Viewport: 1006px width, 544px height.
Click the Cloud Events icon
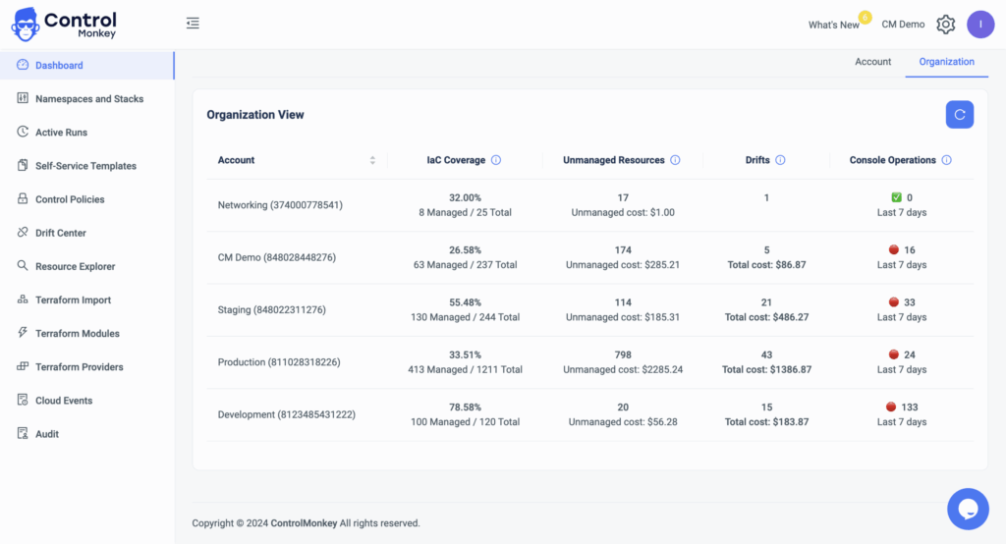point(23,400)
